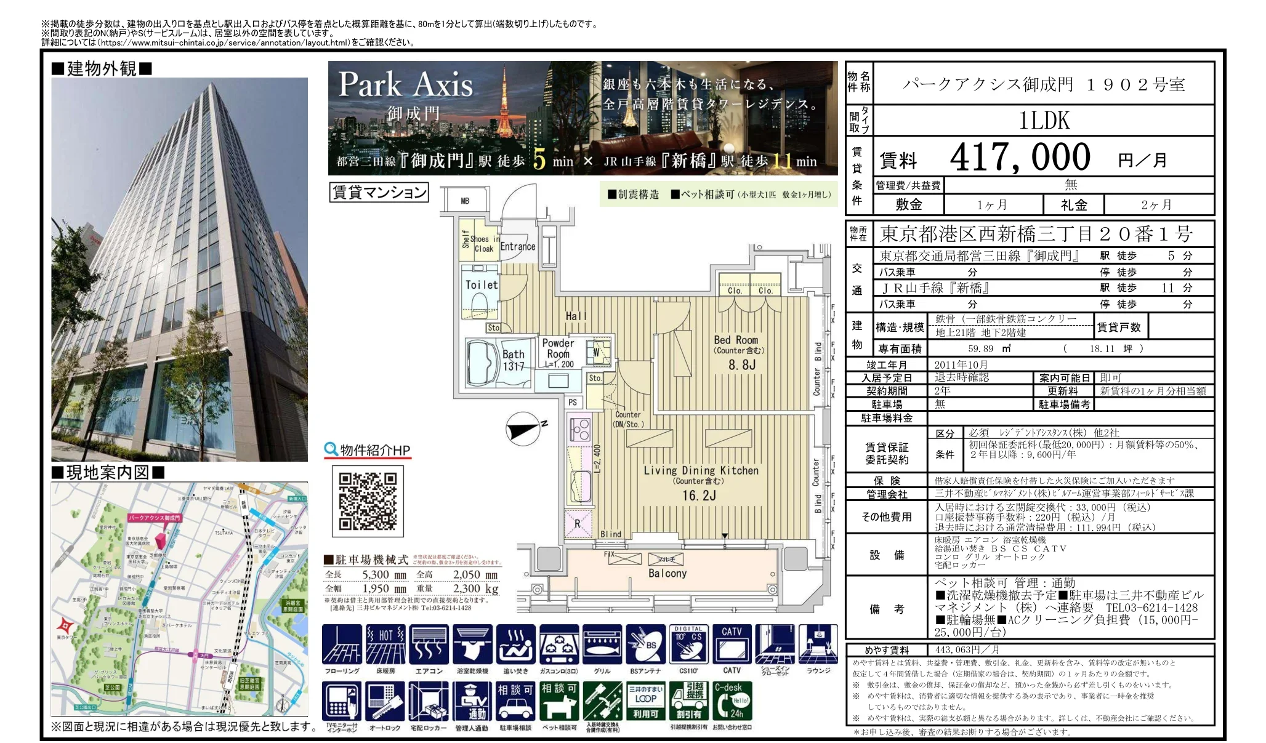Click the QR code image
The width and height of the screenshot is (1266, 743).
click(x=368, y=500)
